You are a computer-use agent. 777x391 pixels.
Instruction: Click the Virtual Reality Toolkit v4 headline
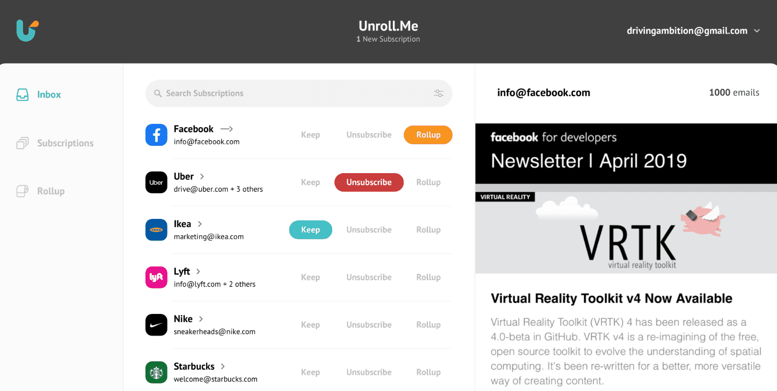tap(612, 298)
